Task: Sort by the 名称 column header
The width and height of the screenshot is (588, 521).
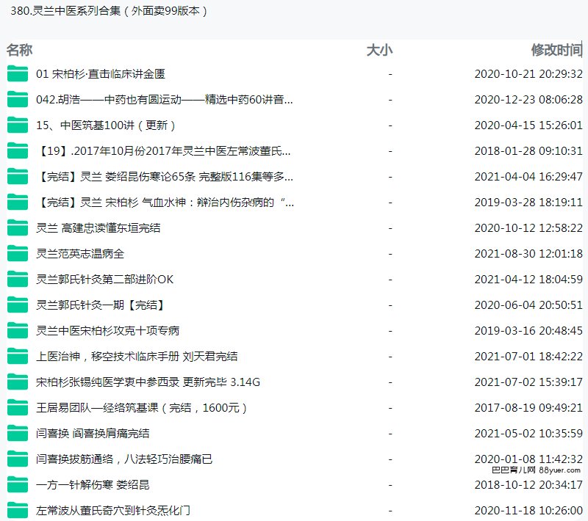Action: (20, 50)
